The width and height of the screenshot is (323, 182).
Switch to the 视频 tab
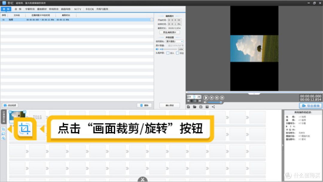pos(6,9)
